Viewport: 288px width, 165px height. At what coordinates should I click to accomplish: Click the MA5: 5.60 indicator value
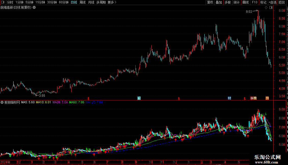[x=28, y=103]
